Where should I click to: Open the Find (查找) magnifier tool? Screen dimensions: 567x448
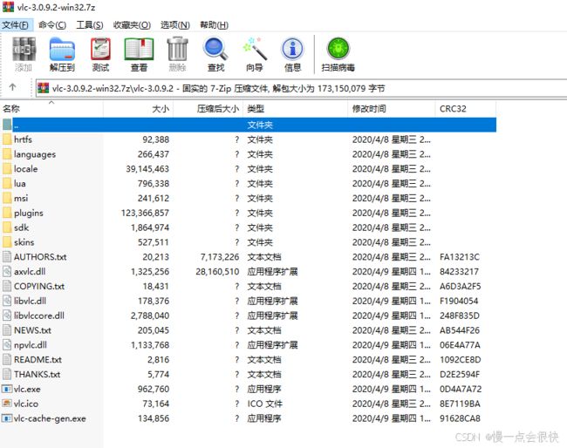(x=215, y=49)
